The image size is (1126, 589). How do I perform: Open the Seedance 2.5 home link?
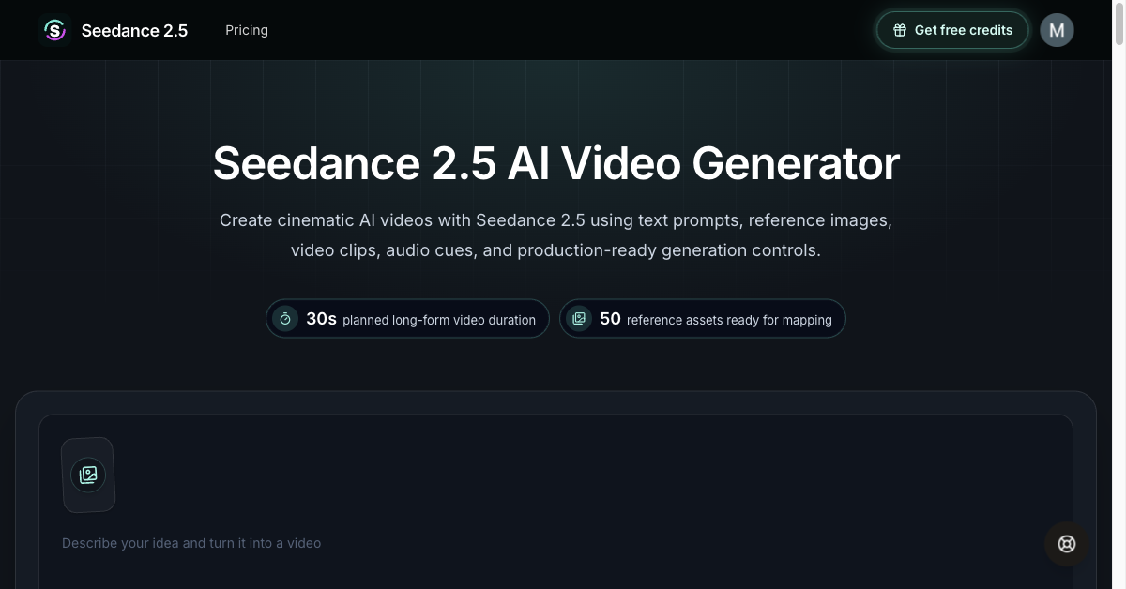tap(115, 30)
